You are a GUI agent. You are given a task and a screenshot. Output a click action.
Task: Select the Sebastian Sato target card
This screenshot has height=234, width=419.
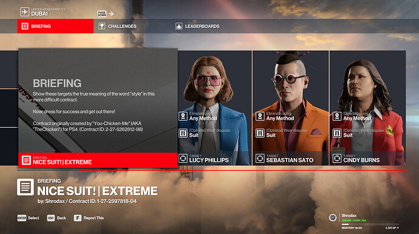click(x=291, y=108)
